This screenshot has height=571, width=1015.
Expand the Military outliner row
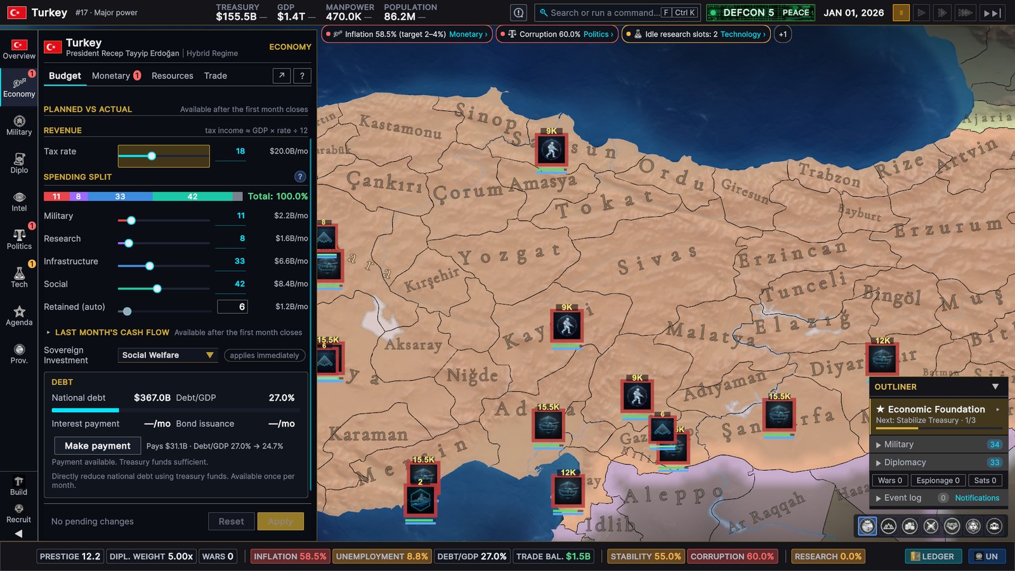point(939,445)
